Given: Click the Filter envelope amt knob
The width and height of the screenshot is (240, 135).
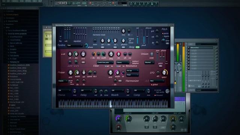Looking at the screenshot, I should click(x=83, y=54).
